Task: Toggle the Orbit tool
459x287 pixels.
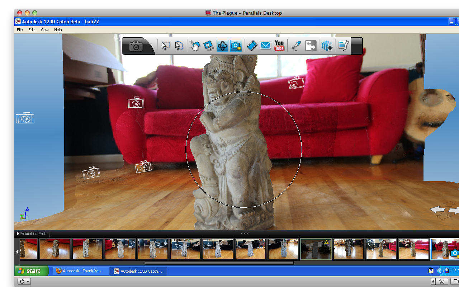Action: (222, 46)
